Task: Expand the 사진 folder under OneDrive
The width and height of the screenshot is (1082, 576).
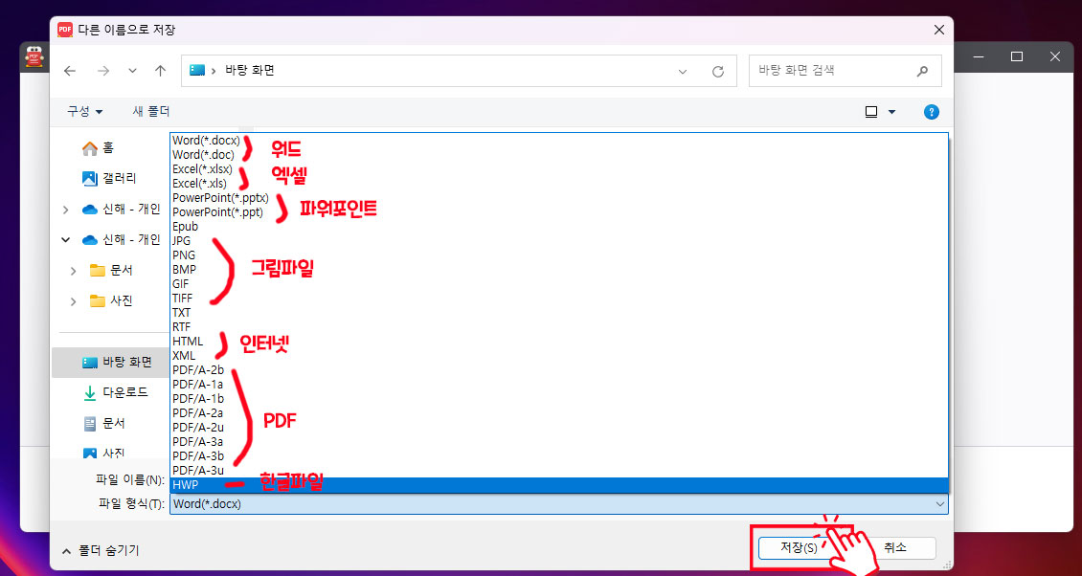Action: [x=73, y=301]
